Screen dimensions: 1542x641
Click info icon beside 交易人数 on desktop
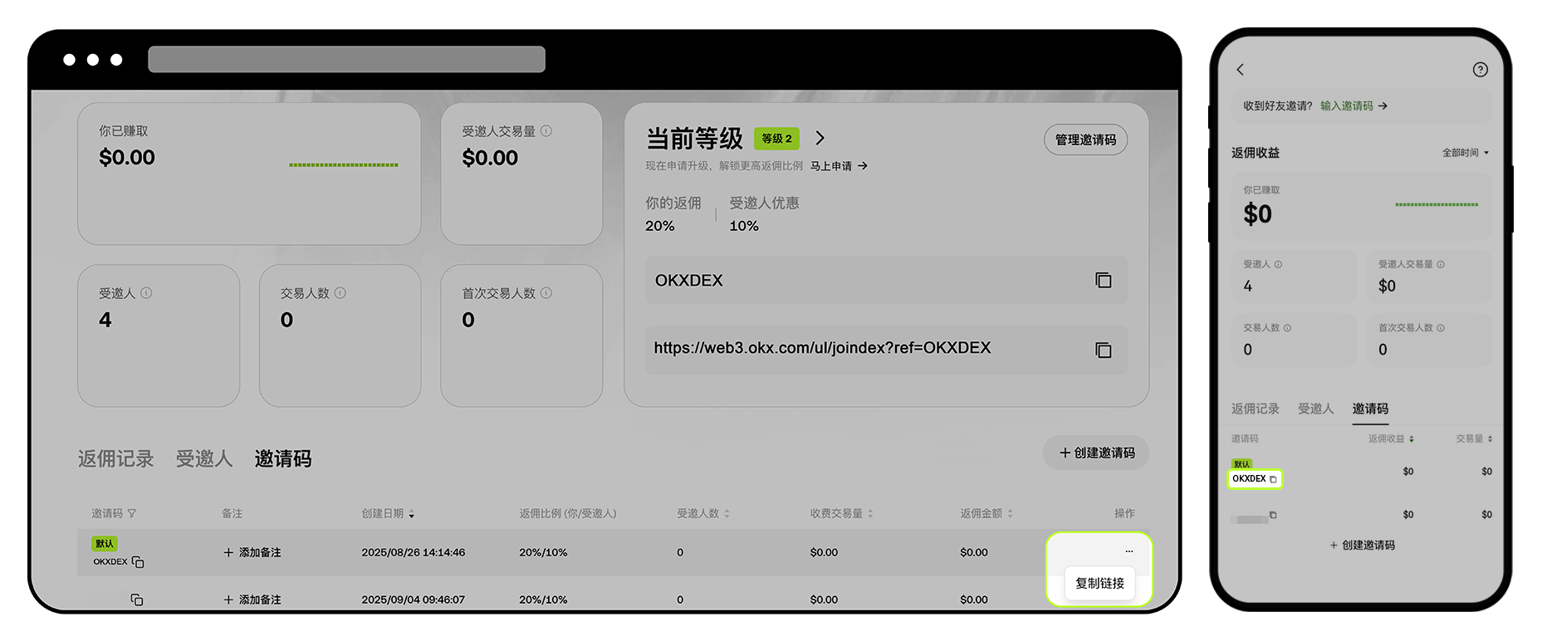pos(340,293)
